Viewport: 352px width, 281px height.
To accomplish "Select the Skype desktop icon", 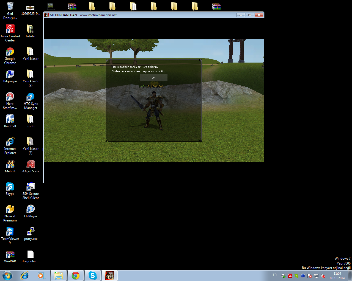I will click(10, 189).
